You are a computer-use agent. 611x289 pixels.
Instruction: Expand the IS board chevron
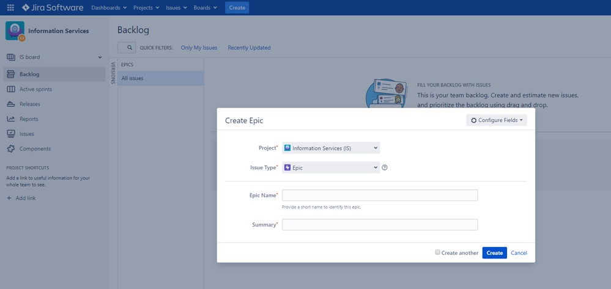[x=100, y=57]
